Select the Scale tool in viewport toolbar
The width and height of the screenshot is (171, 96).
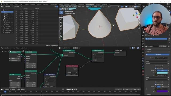pos(61,26)
